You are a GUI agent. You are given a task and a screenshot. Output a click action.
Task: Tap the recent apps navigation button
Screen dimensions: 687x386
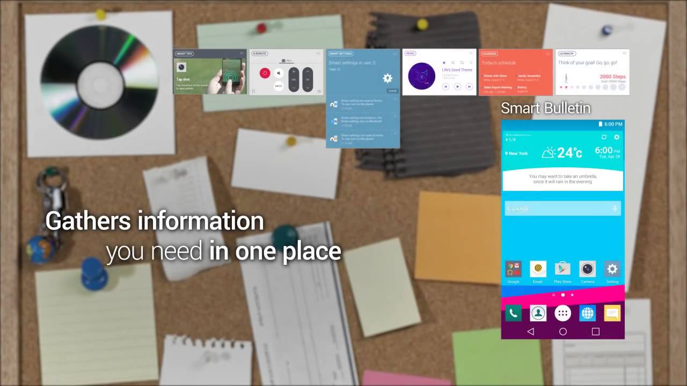click(x=595, y=331)
